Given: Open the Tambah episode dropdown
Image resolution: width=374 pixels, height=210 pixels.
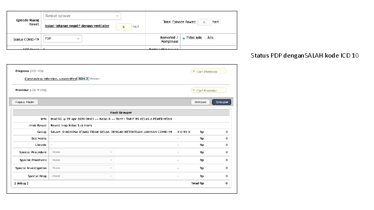Looking at the screenshot, I should click(x=82, y=16).
